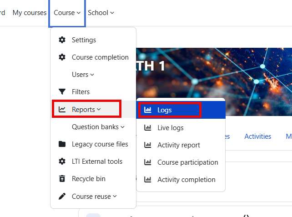Viewport: 292px width, 217px height.
Task: Click the Course completion gear icon
Action: tap(62, 57)
